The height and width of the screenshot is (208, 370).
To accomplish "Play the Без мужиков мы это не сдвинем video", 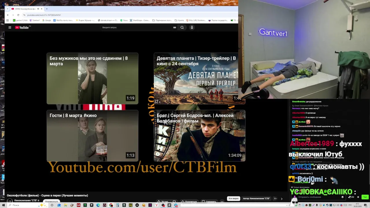I will [x=92, y=78].
